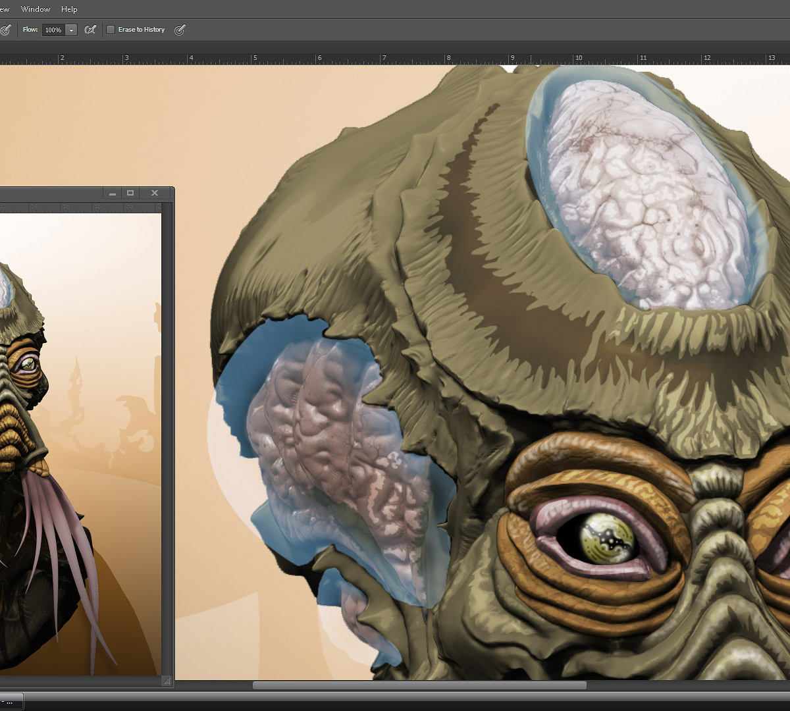
Task: Open the Window menu
Action: click(36, 9)
